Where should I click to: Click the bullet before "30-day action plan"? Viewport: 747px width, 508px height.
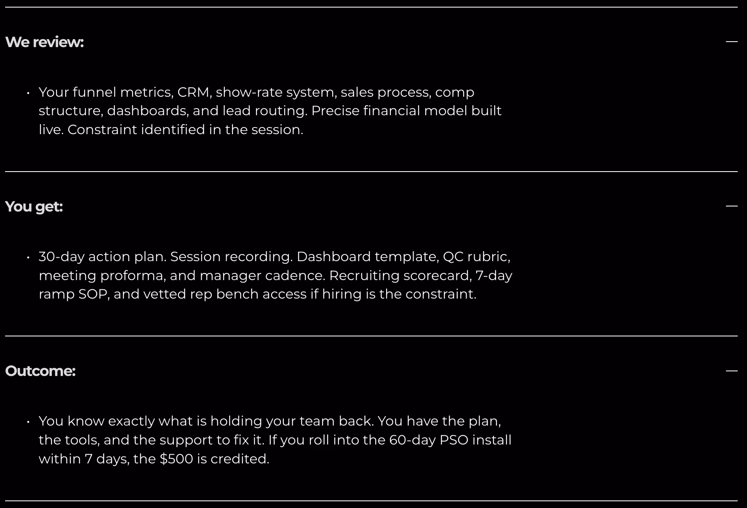pos(28,257)
